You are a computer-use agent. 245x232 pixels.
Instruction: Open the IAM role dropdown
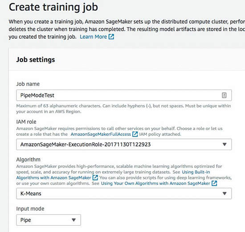tap(124, 144)
